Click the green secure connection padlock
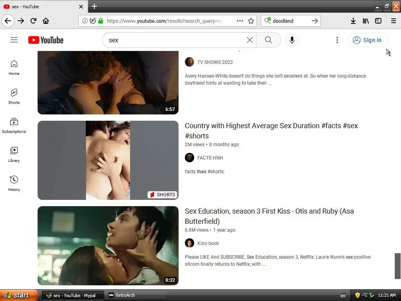 pos(101,21)
